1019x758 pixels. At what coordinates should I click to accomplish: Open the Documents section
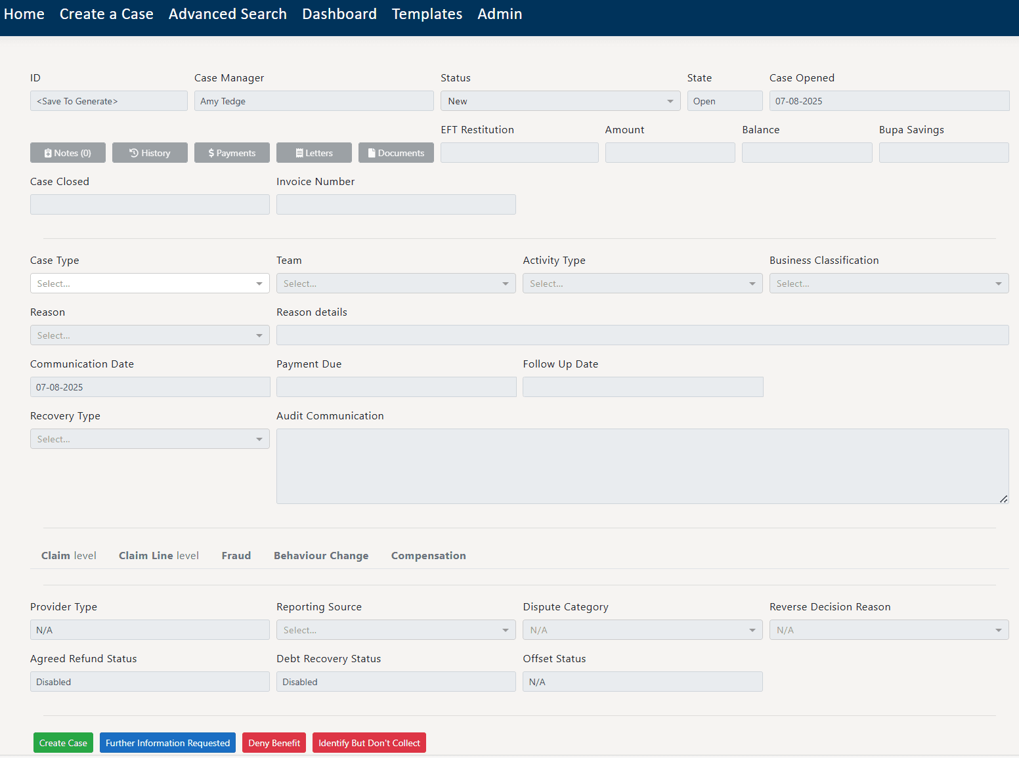coord(396,153)
